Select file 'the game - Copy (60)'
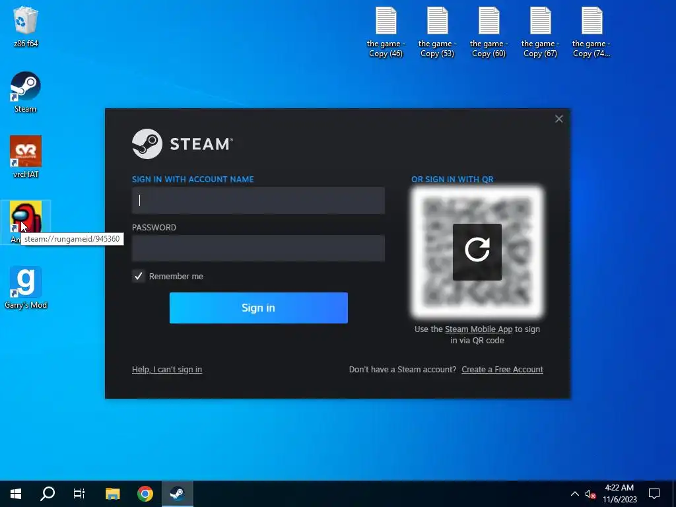Screen dimensions: 676x507 tap(489, 32)
